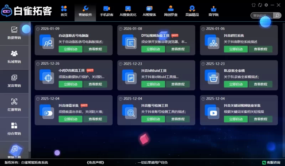Select 综合营销 in the sidebar

click(14, 129)
